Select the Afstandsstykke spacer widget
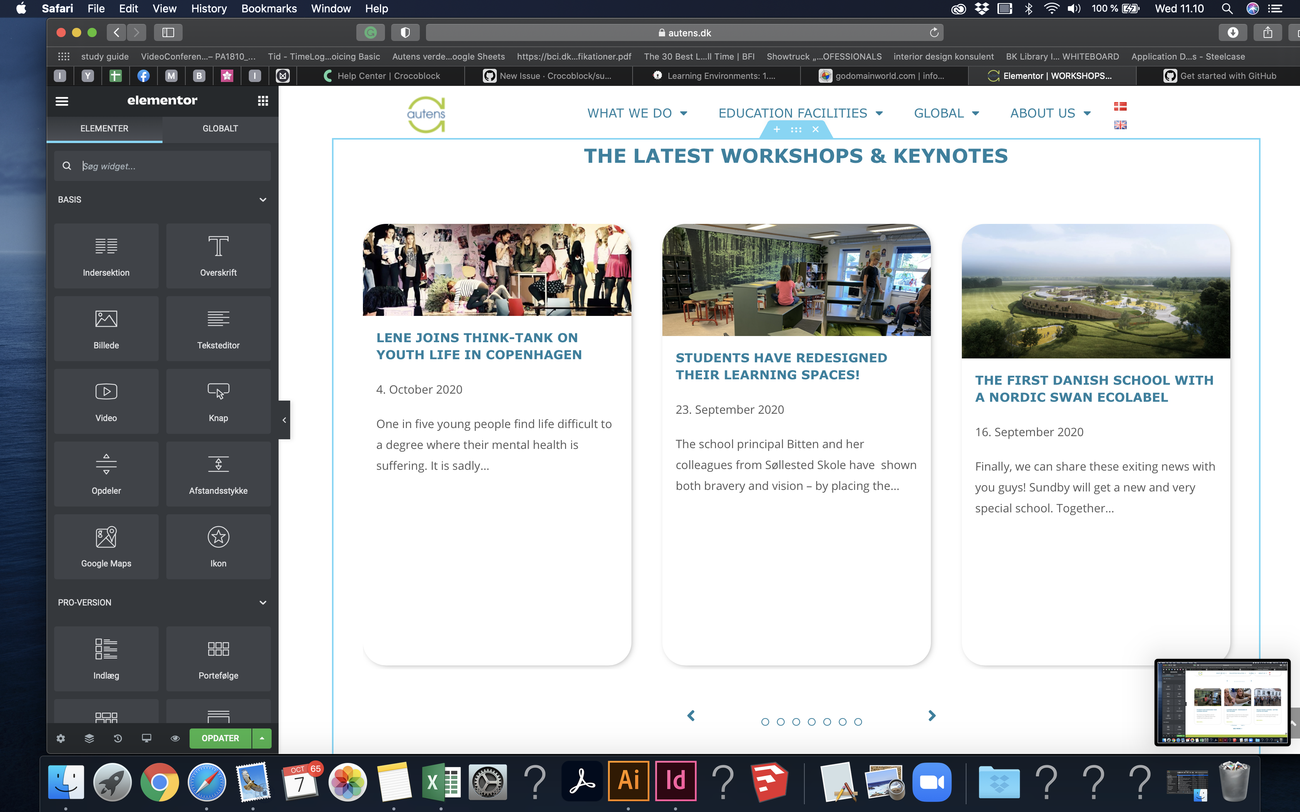Screen dimensions: 1300x812 pyautogui.click(x=218, y=474)
